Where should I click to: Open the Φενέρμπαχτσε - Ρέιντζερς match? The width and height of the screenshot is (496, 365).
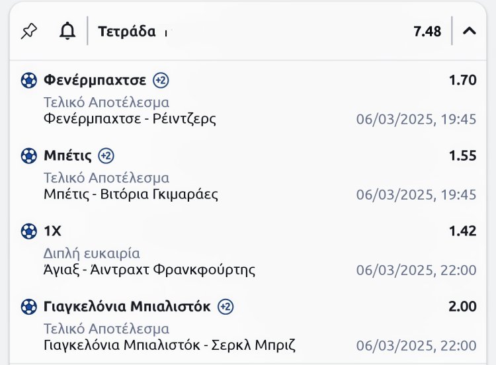tap(130, 119)
